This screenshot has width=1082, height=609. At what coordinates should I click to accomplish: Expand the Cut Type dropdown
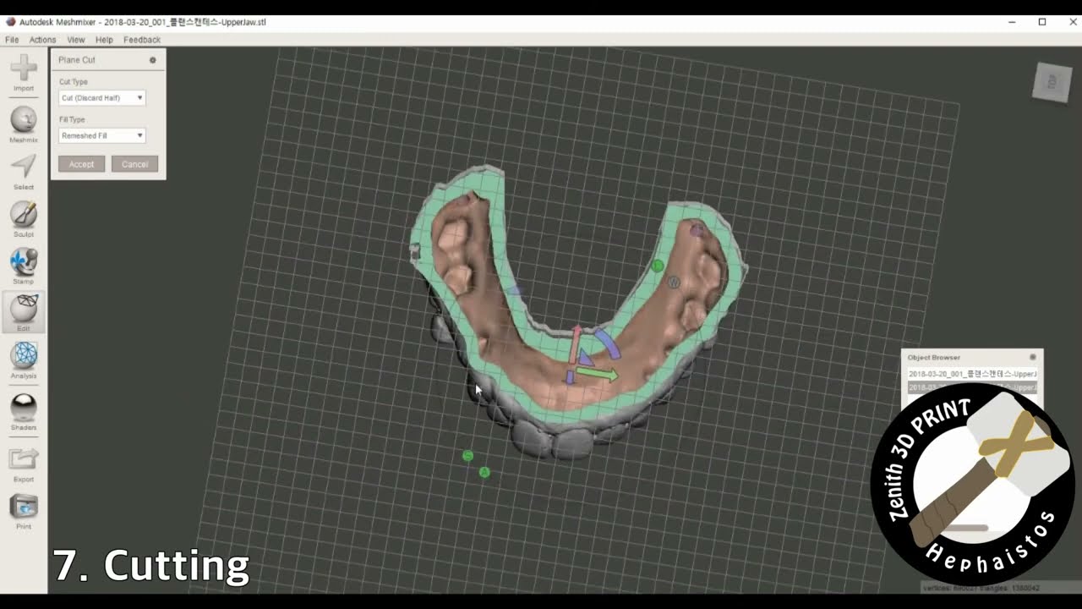[x=102, y=98]
